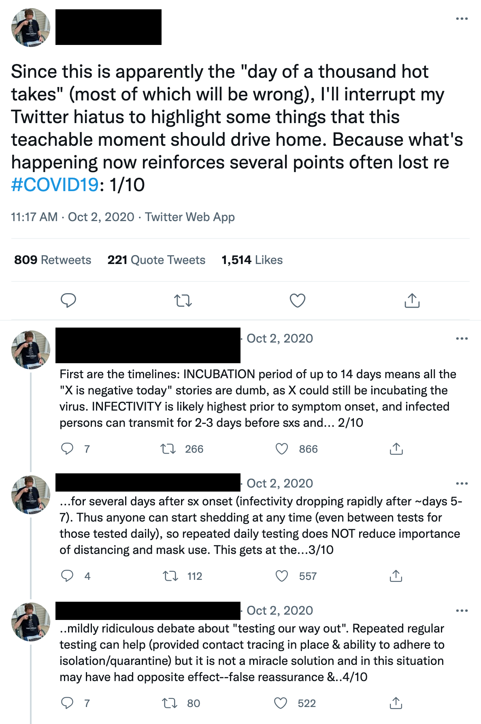Like the main 1/10 tweet

point(298,300)
